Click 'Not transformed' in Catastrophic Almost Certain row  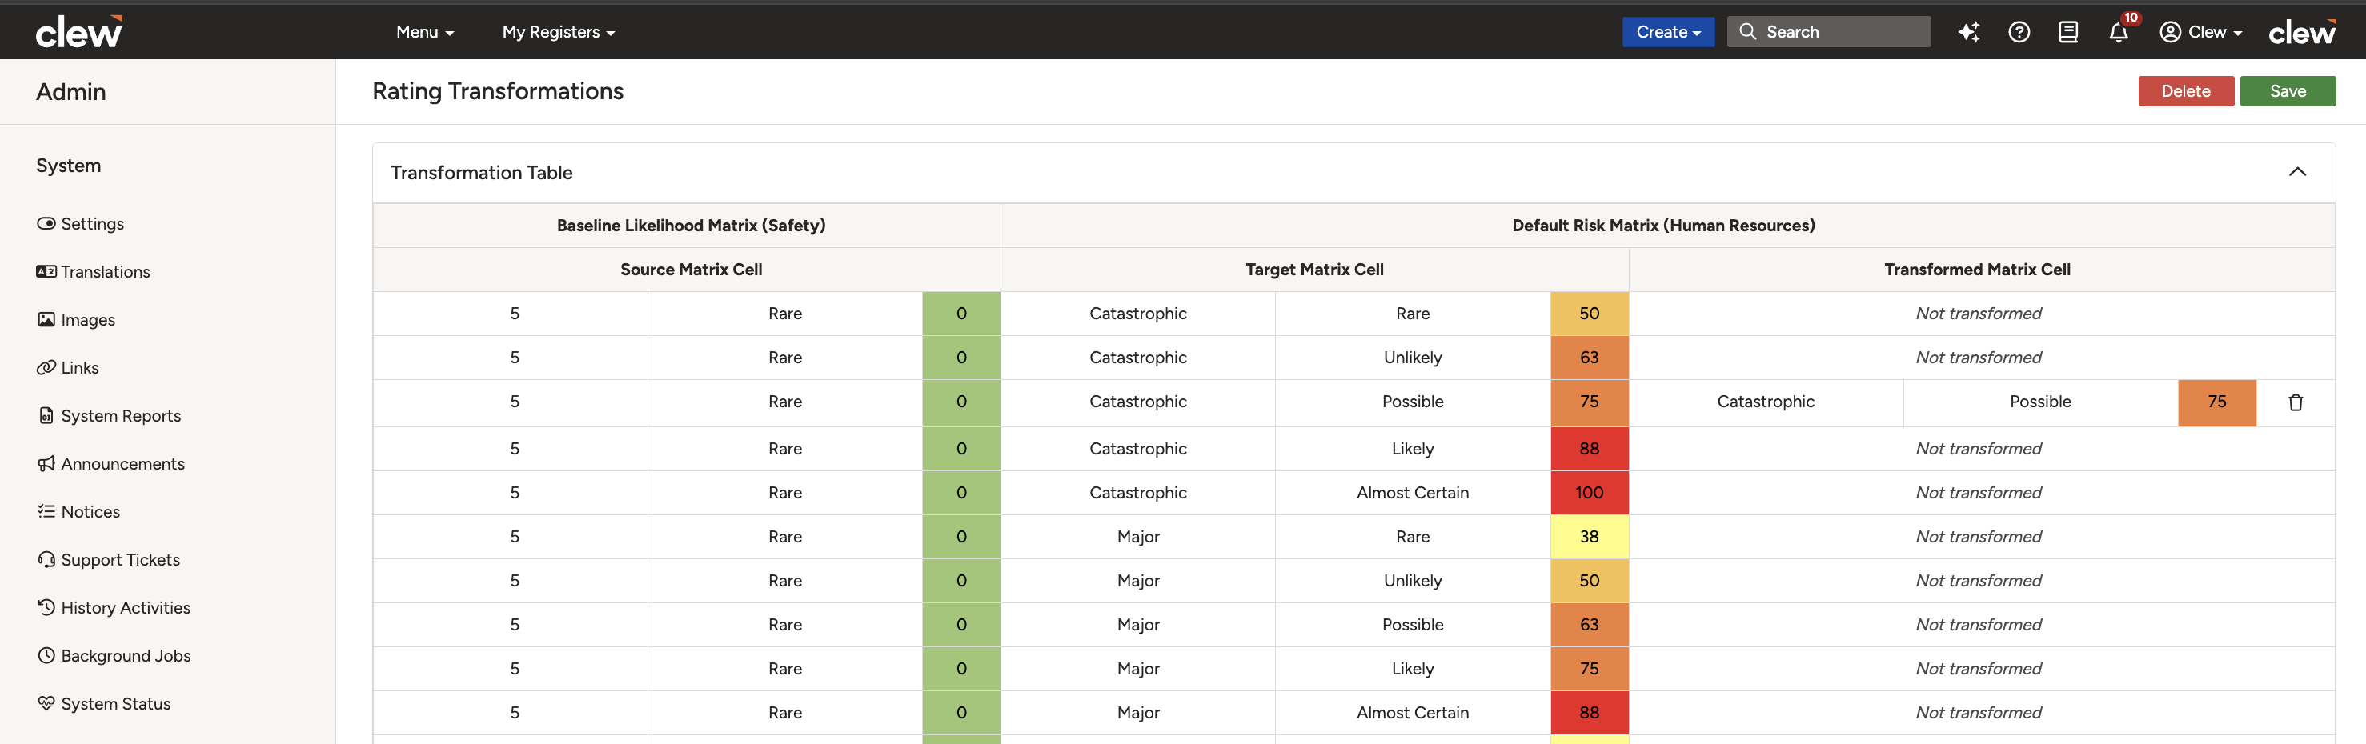1979,492
